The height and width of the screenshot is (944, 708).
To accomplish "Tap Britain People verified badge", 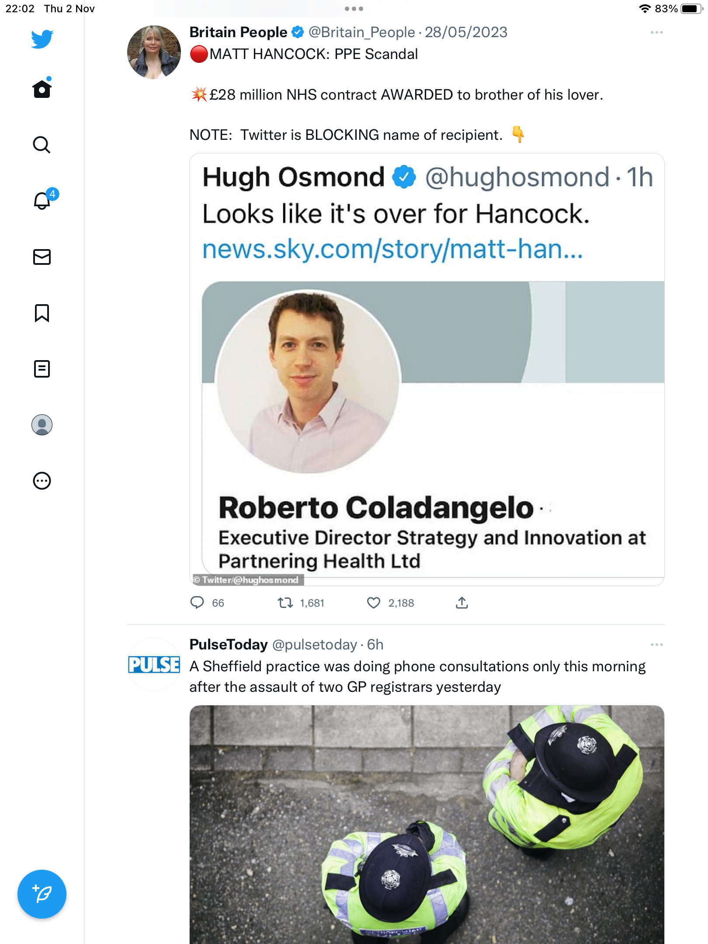I will click(x=298, y=32).
